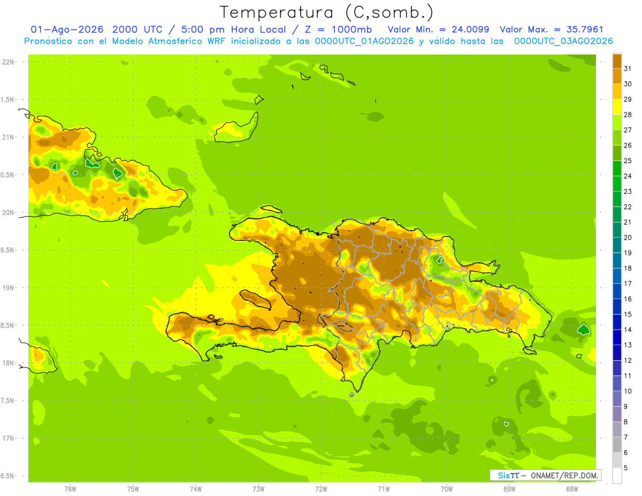Click the '20N' latitude label
This screenshot has width=642, height=496.
click(x=9, y=212)
